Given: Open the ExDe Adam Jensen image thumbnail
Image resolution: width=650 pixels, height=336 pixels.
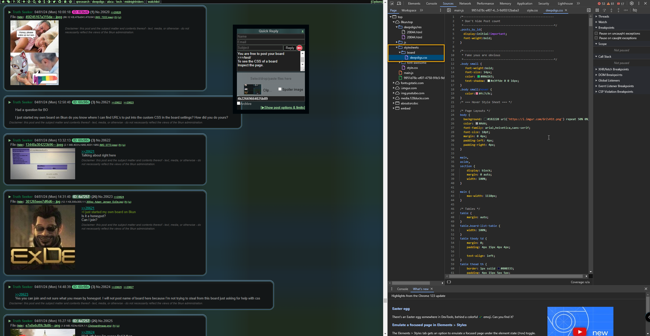Looking at the screenshot, I should (x=43, y=237).
